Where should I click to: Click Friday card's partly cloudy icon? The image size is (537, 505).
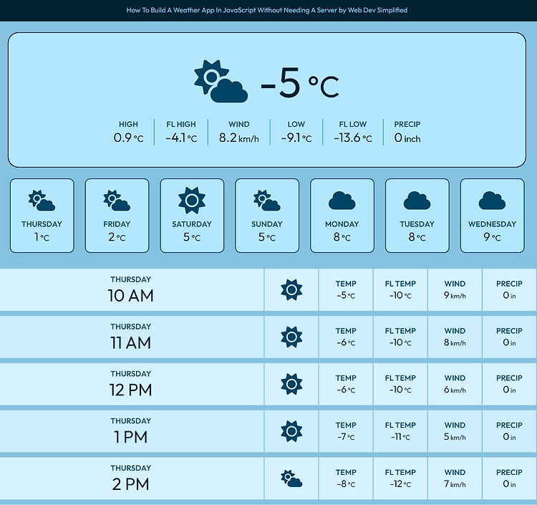pyautogui.click(x=117, y=200)
